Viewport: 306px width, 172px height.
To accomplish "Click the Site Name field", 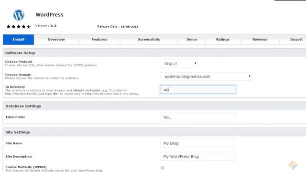I will click(x=198, y=143).
